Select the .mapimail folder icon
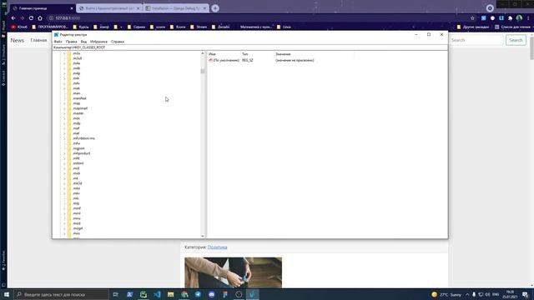Image resolution: width=534 pixels, height=300 pixels. pos(69,108)
